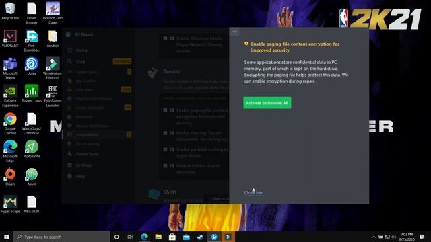Open the Recycle Bin desktop icon

[10, 11]
